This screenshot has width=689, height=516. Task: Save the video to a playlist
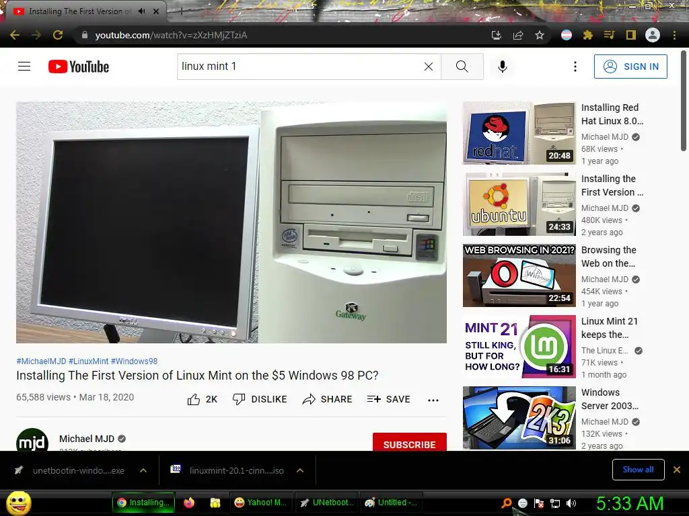[389, 399]
